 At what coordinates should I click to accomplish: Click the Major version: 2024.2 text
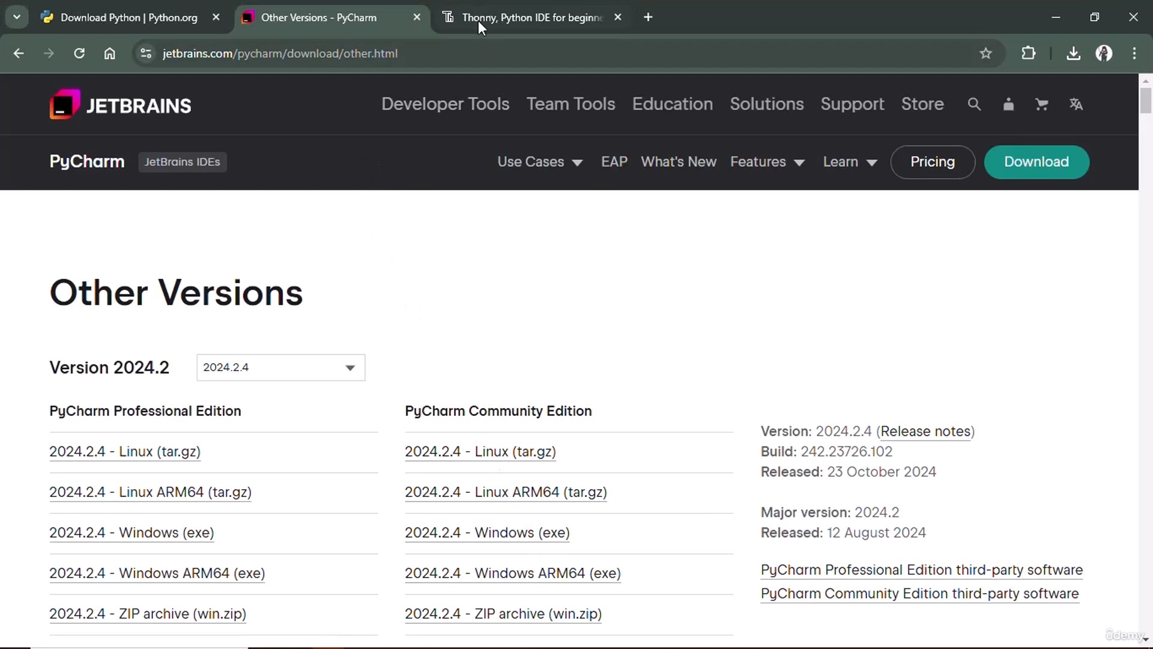(x=830, y=513)
